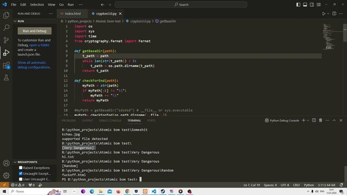The height and width of the screenshot is (195, 347).
Task: Toggle bottom panel layout icon
Action: coord(305,5)
